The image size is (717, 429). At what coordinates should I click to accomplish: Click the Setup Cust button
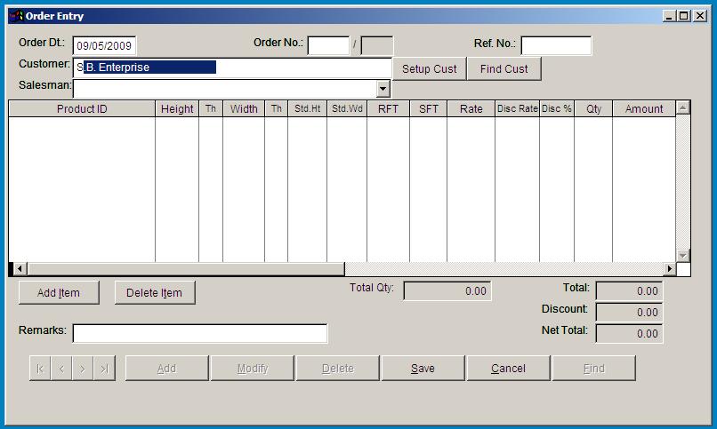(x=430, y=68)
